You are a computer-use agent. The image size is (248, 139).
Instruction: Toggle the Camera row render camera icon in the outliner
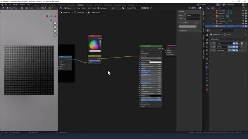pyautogui.click(x=246, y=16)
